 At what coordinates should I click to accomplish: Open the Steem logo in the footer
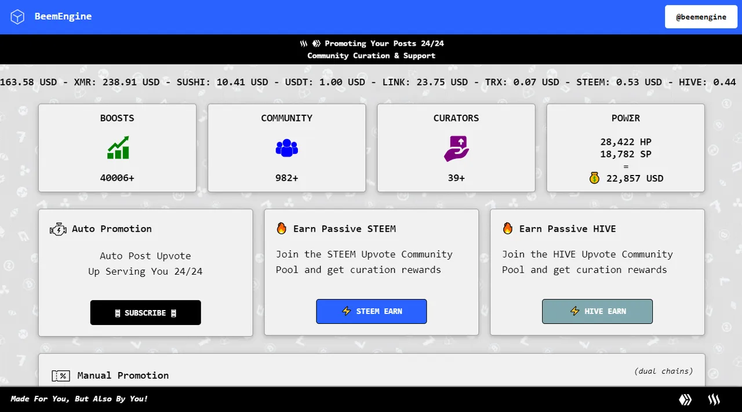(x=714, y=399)
